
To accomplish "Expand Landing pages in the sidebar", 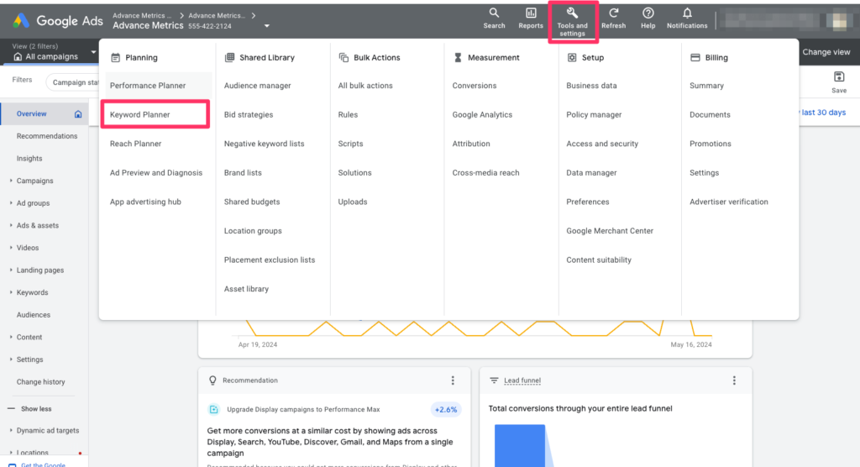I will click(11, 270).
